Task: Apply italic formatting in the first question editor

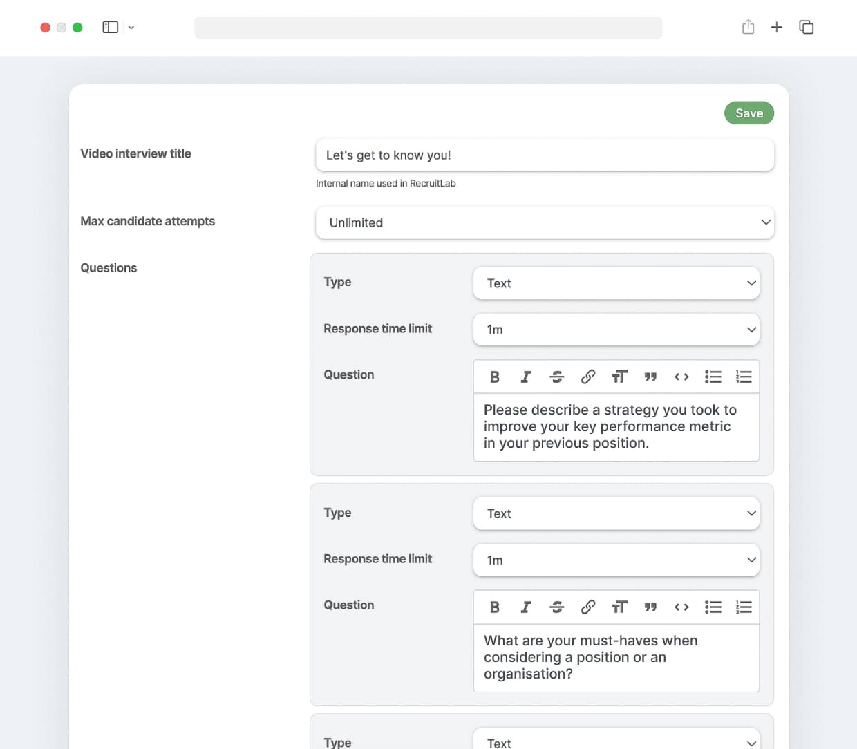Action: tap(525, 377)
